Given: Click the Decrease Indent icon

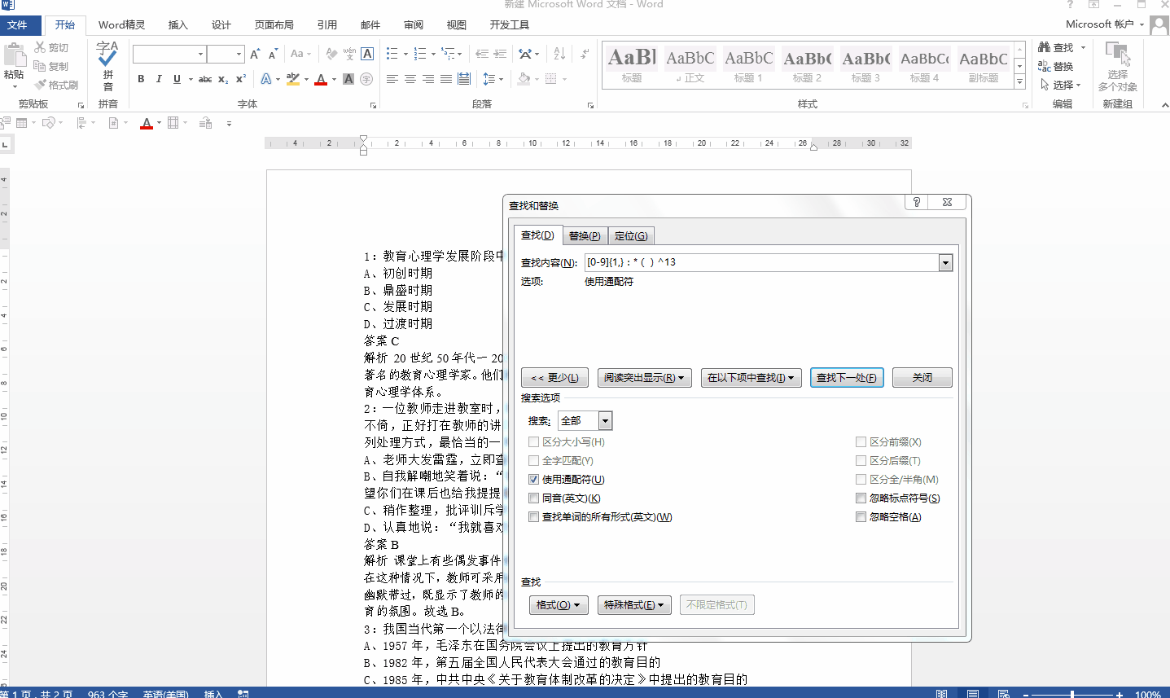Looking at the screenshot, I should (482, 55).
